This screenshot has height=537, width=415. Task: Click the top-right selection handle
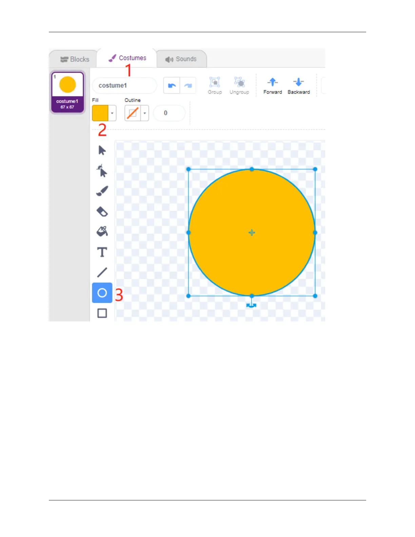click(315, 169)
